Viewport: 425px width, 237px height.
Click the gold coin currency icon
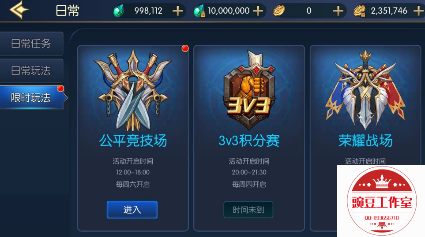click(x=279, y=11)
